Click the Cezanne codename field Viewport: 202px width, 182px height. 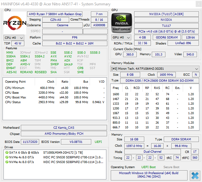(62, 25)
